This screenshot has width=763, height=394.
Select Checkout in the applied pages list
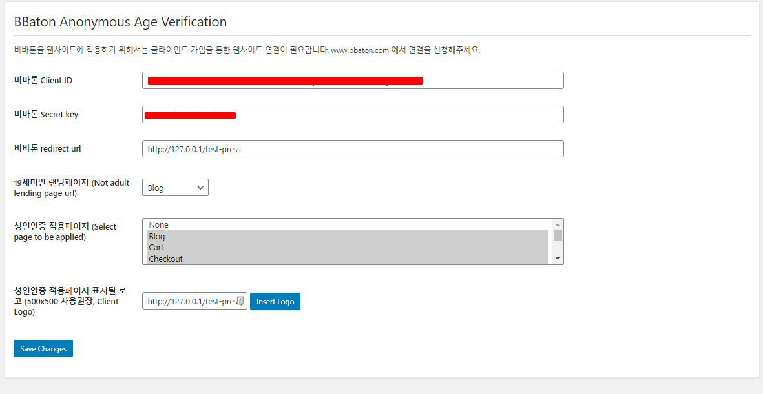[348, 259]
